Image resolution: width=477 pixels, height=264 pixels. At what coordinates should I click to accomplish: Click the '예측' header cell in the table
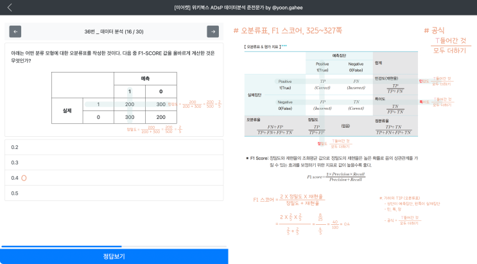click(145, 78)
